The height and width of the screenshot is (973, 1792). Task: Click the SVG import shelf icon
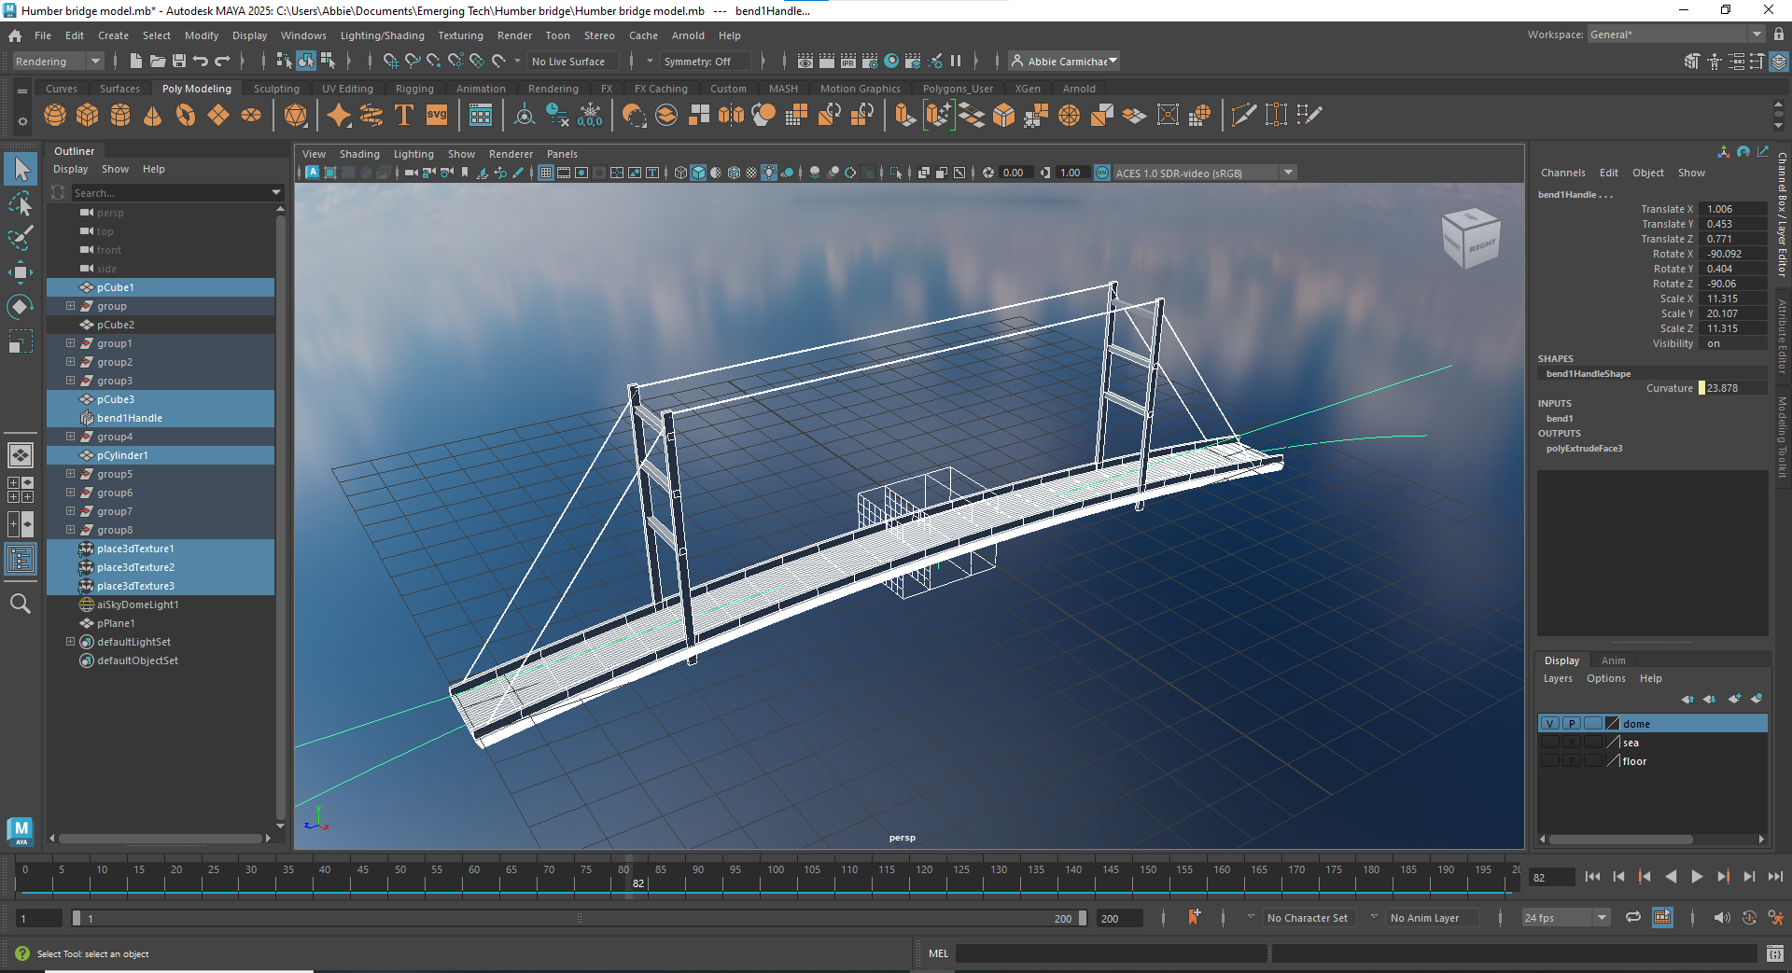pyautogui.click(x=436, y=115)
